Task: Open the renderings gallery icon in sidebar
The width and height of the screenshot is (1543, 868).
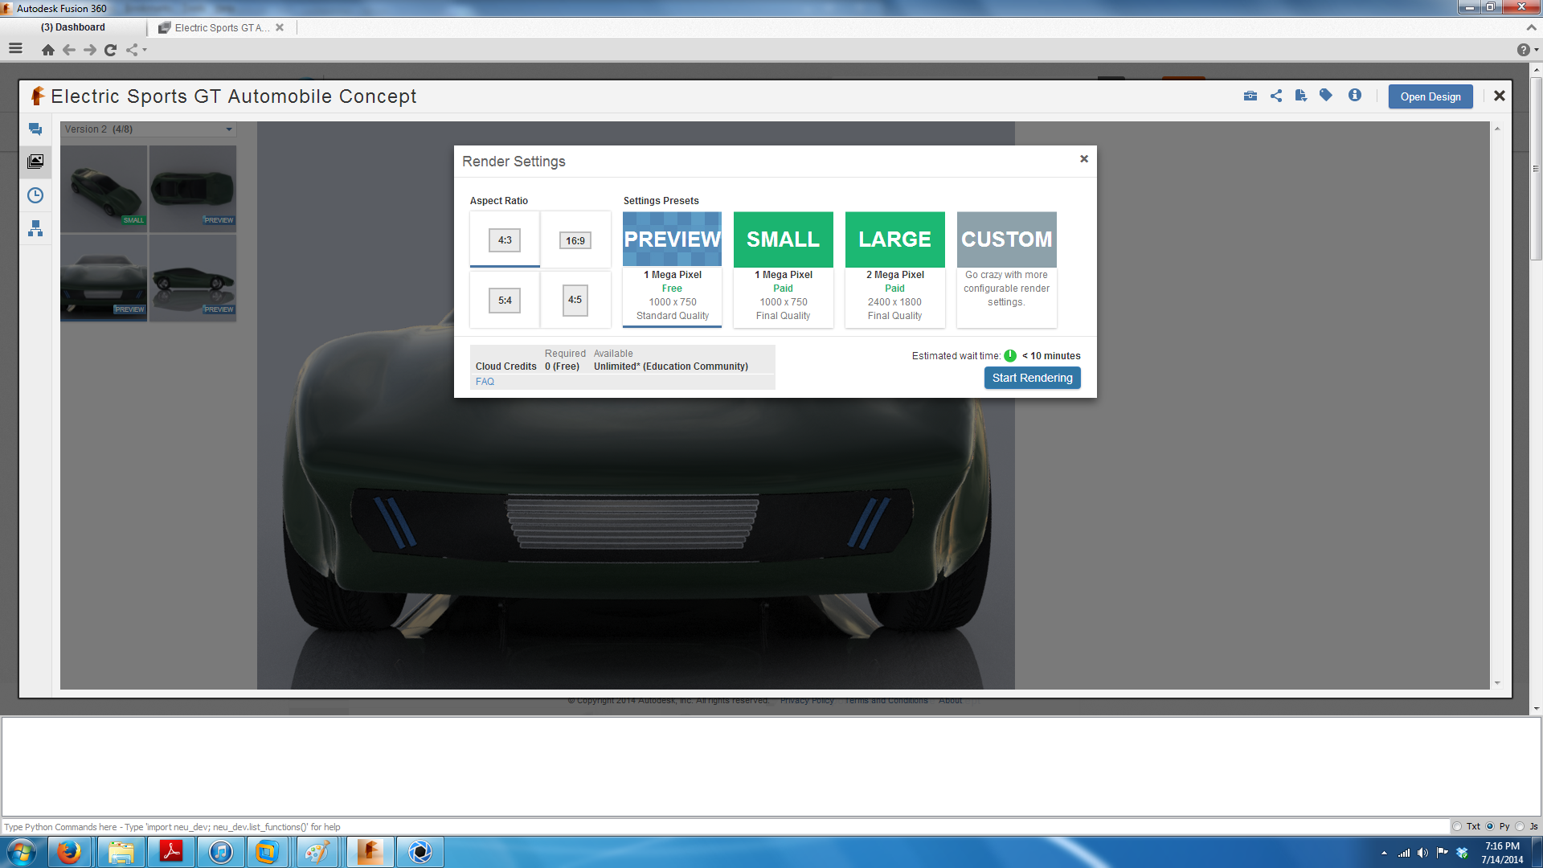Action: click(x=35, y=162)
